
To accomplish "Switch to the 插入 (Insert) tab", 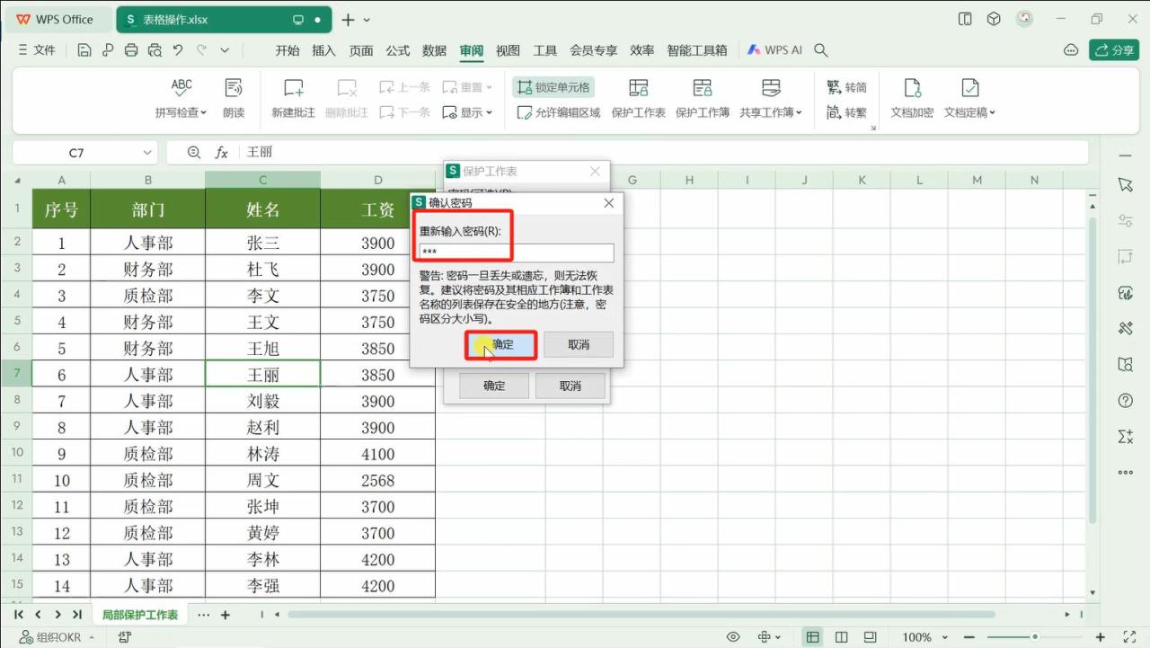I will [x=324, y=50].
